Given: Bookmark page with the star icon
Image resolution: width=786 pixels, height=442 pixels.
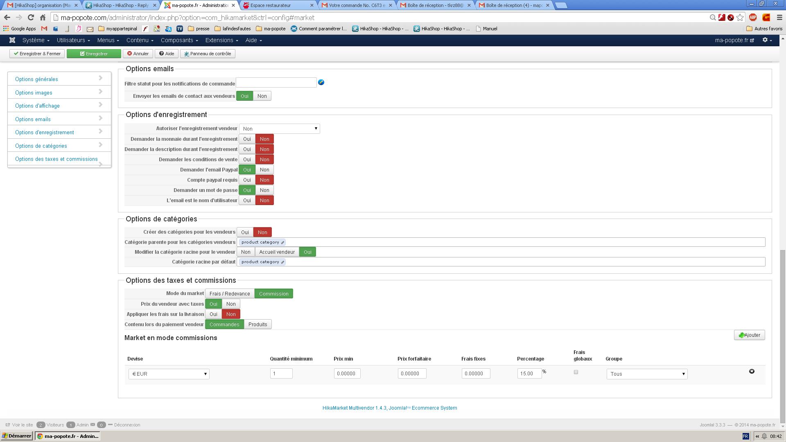Looking at the screenshot, I should click(x=740, y=18).
